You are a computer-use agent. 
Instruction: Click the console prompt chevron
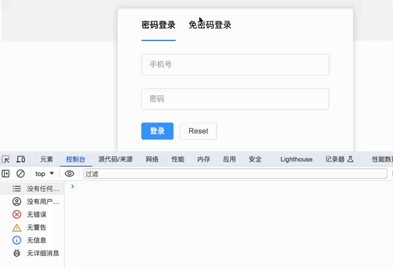[x=73, y=187]
